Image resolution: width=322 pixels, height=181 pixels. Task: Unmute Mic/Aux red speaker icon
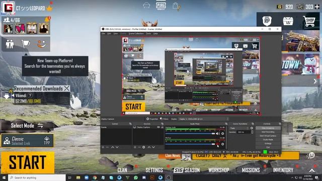click(x=217, y=144)
